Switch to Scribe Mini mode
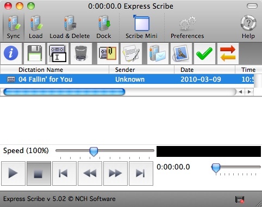The height and width of the screenshot is (207, 262). (141, 27)
